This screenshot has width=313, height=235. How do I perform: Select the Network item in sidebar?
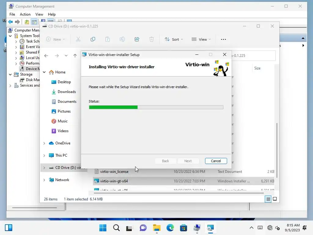(59, 180)
